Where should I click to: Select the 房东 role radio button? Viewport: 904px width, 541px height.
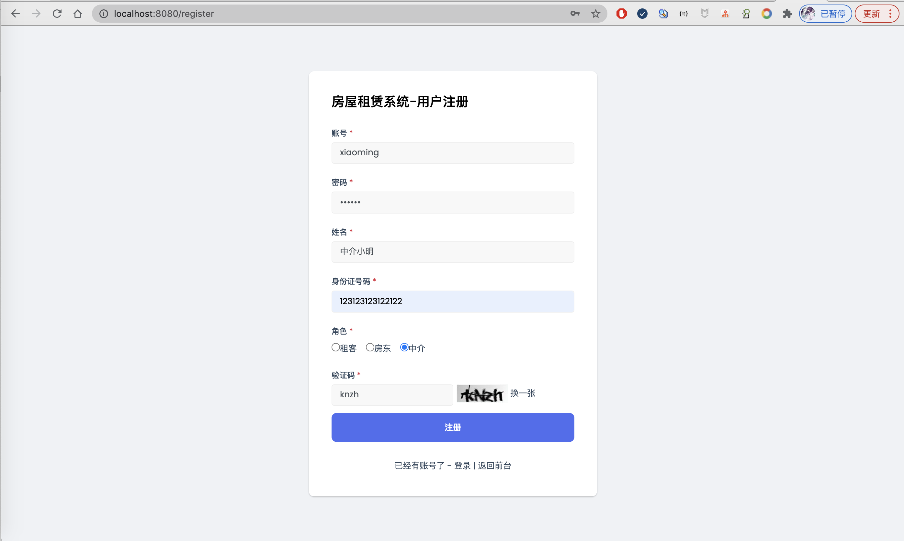pos(370,348)
